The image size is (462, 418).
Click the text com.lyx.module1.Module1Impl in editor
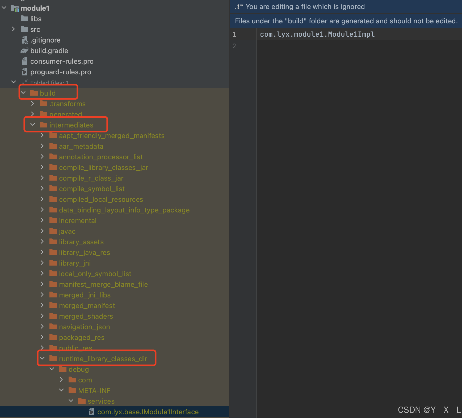(x=317, y=34)
